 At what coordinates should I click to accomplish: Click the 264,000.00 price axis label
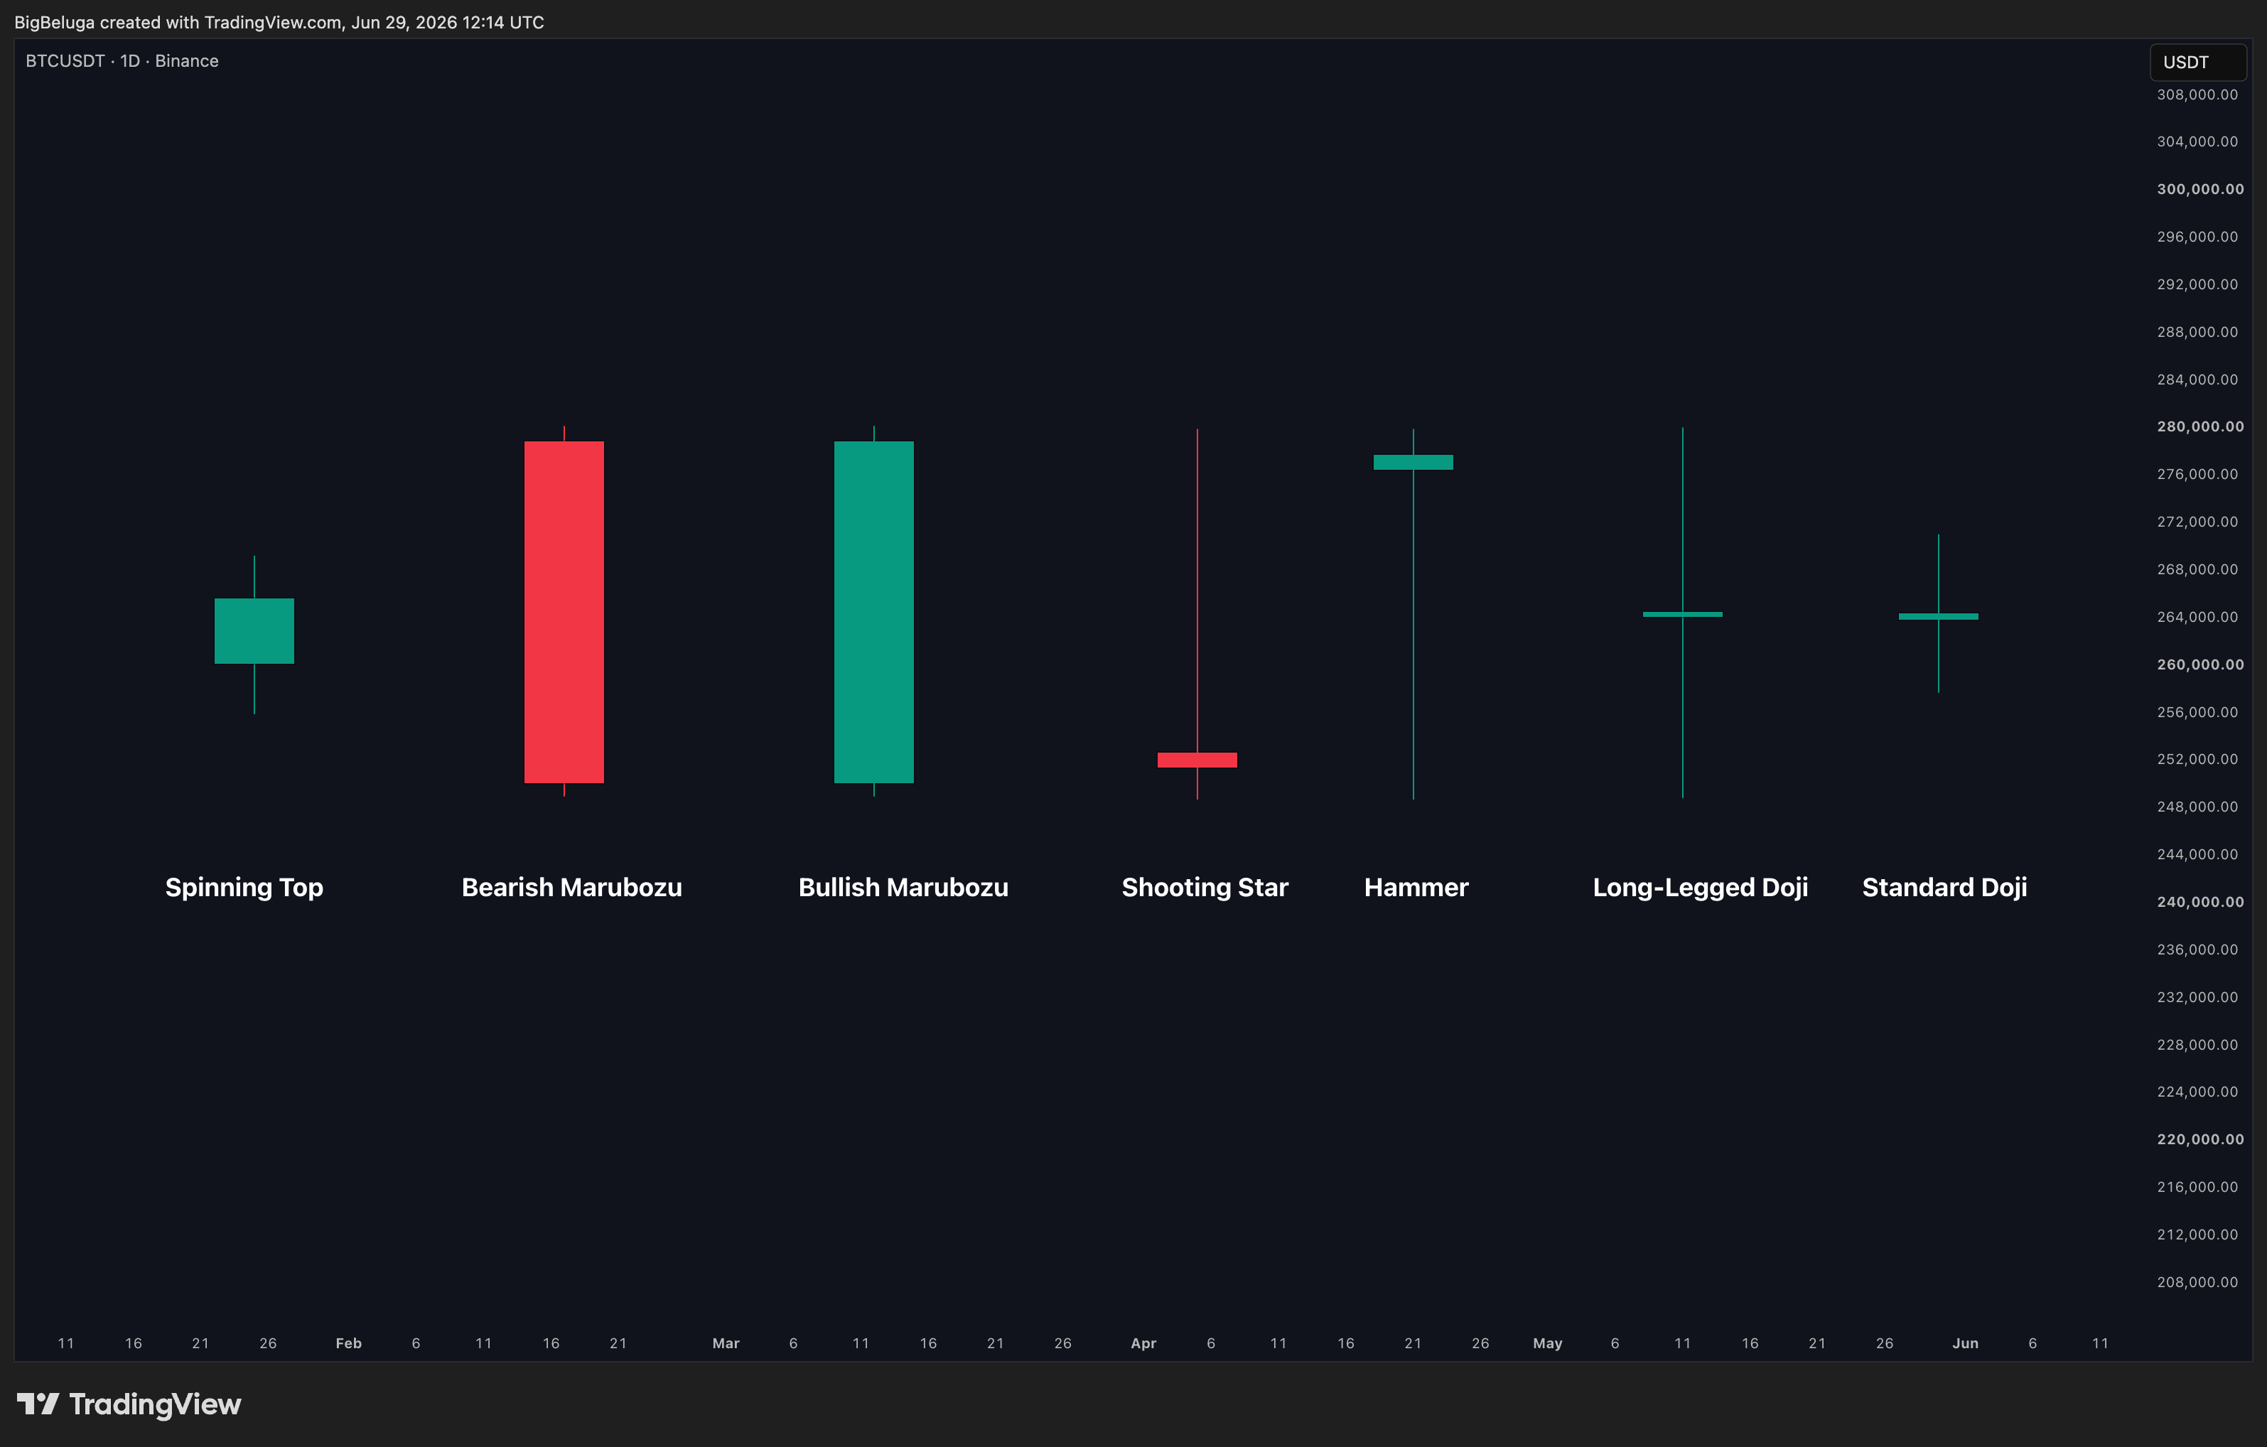tap(2197, 617)
